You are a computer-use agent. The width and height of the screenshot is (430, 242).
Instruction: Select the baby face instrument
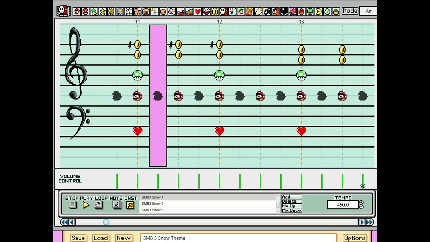(x=163, y=12)
